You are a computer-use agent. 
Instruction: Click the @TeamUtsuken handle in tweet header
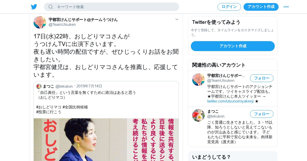coord(62,25)
